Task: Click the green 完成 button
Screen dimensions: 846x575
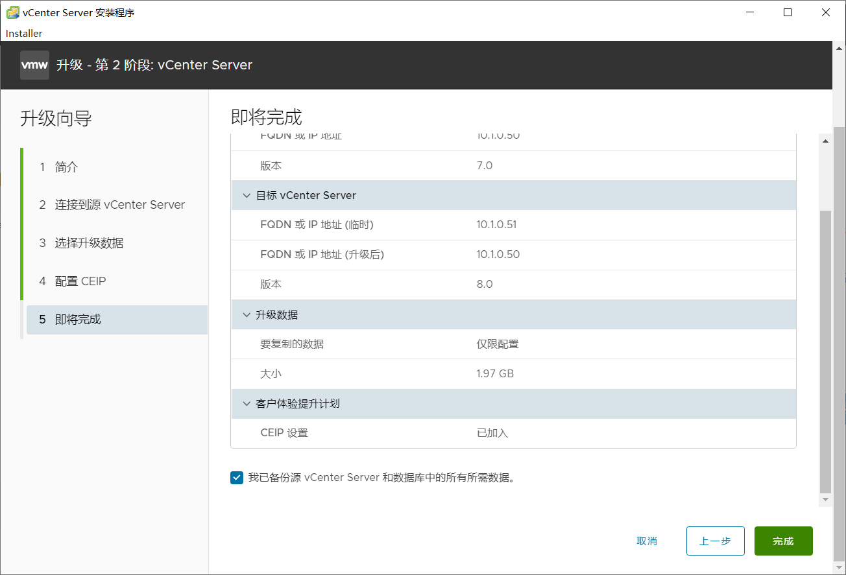Action: click(783, 541)
